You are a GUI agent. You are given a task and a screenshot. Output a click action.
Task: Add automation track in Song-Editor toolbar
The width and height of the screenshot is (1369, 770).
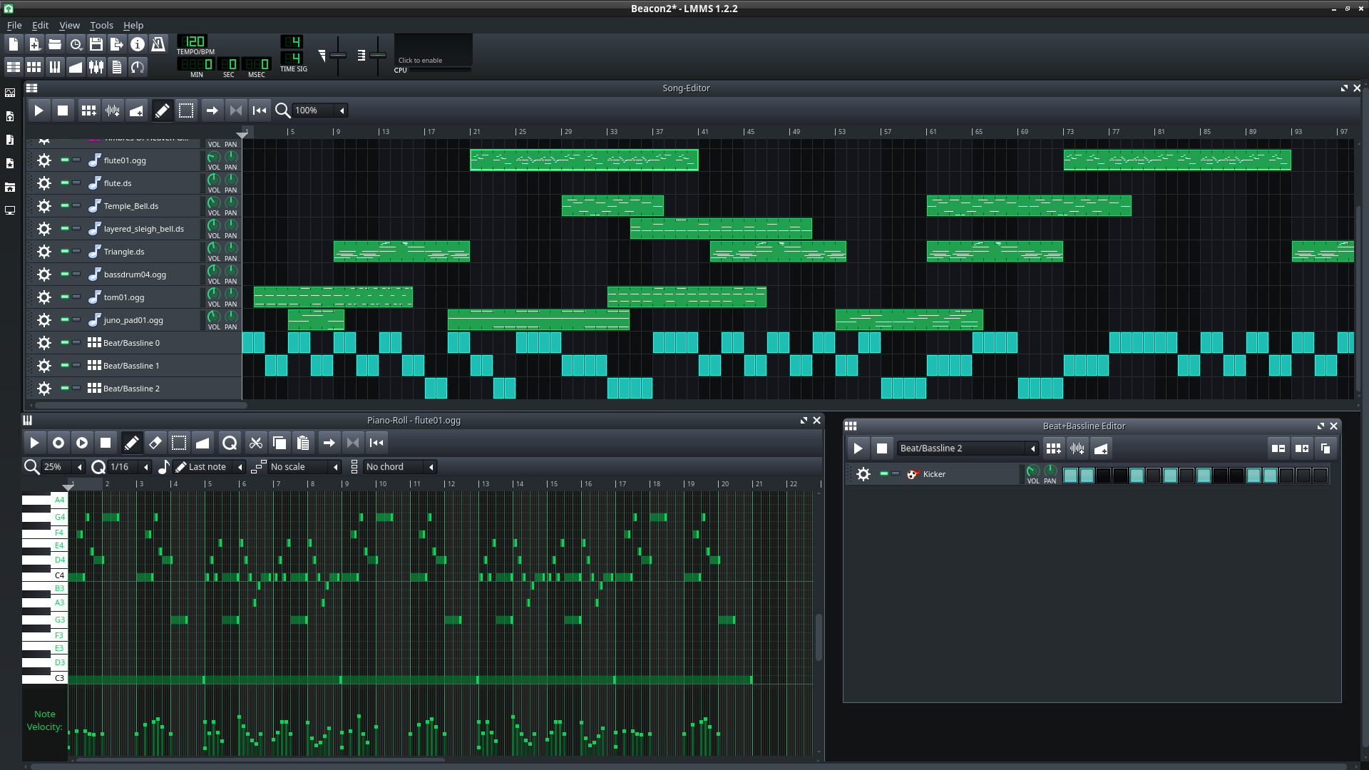point(136,111)
